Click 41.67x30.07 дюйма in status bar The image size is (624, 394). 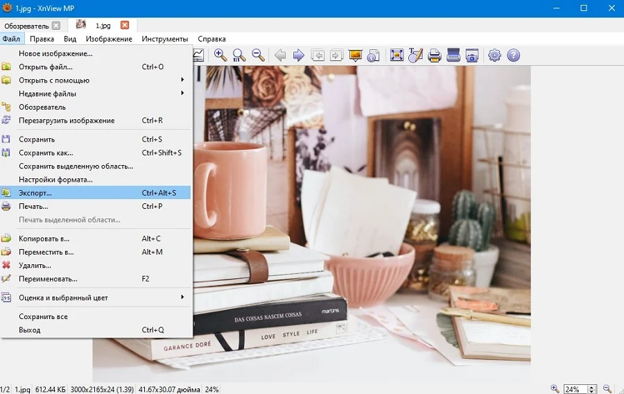[x=169, y=390]
